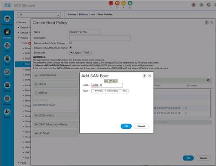
Task: Confirm Add SAN Boot with OK
Action: click(x=126, y=126)
